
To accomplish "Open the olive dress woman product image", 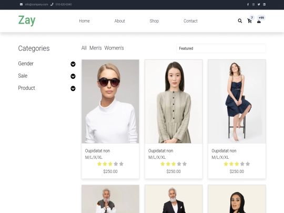I will [x=174, y=102].
